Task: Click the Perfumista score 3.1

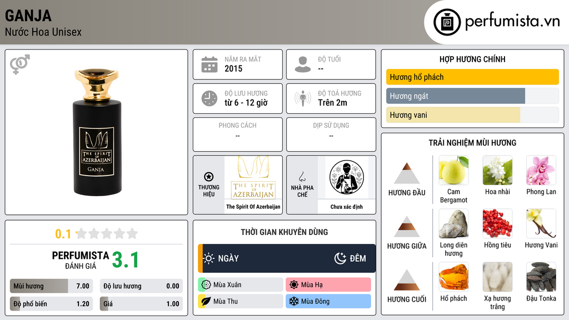Action: 125,260
